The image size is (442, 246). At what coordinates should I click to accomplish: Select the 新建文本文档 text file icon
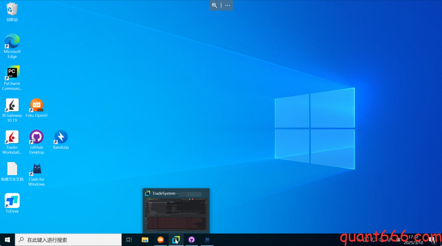12,172
